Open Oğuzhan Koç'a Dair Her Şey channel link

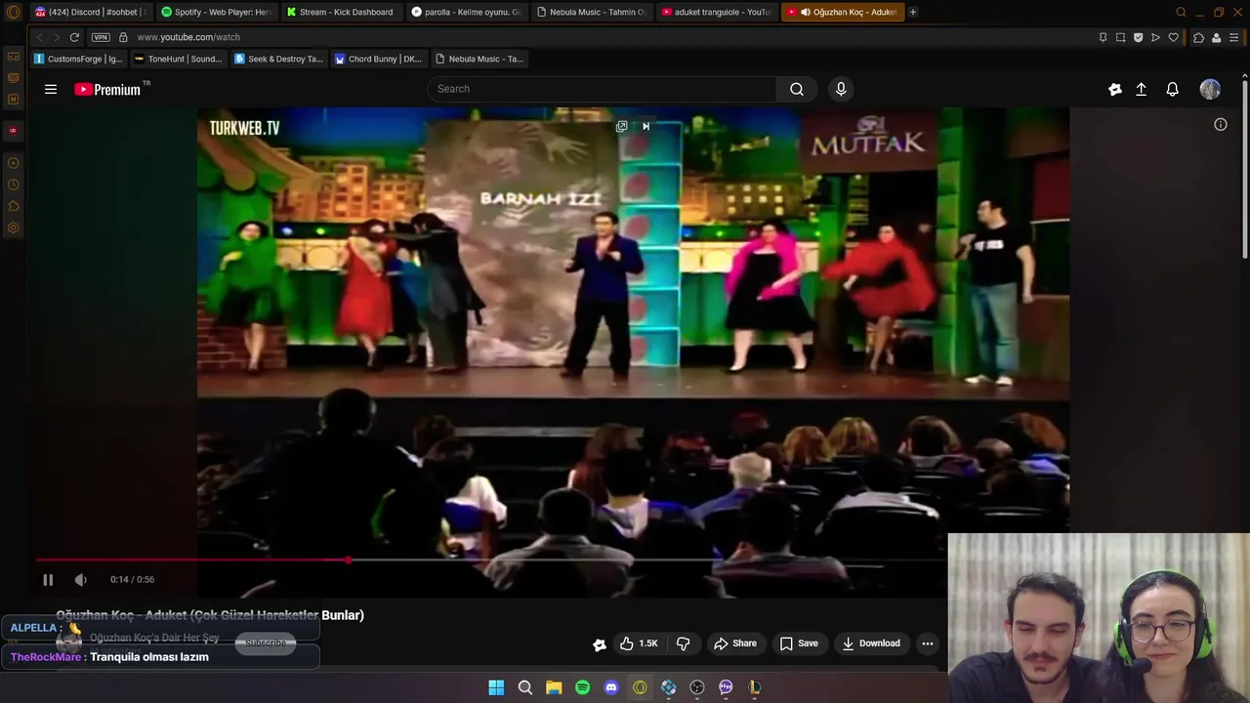(x=154, y=638)
